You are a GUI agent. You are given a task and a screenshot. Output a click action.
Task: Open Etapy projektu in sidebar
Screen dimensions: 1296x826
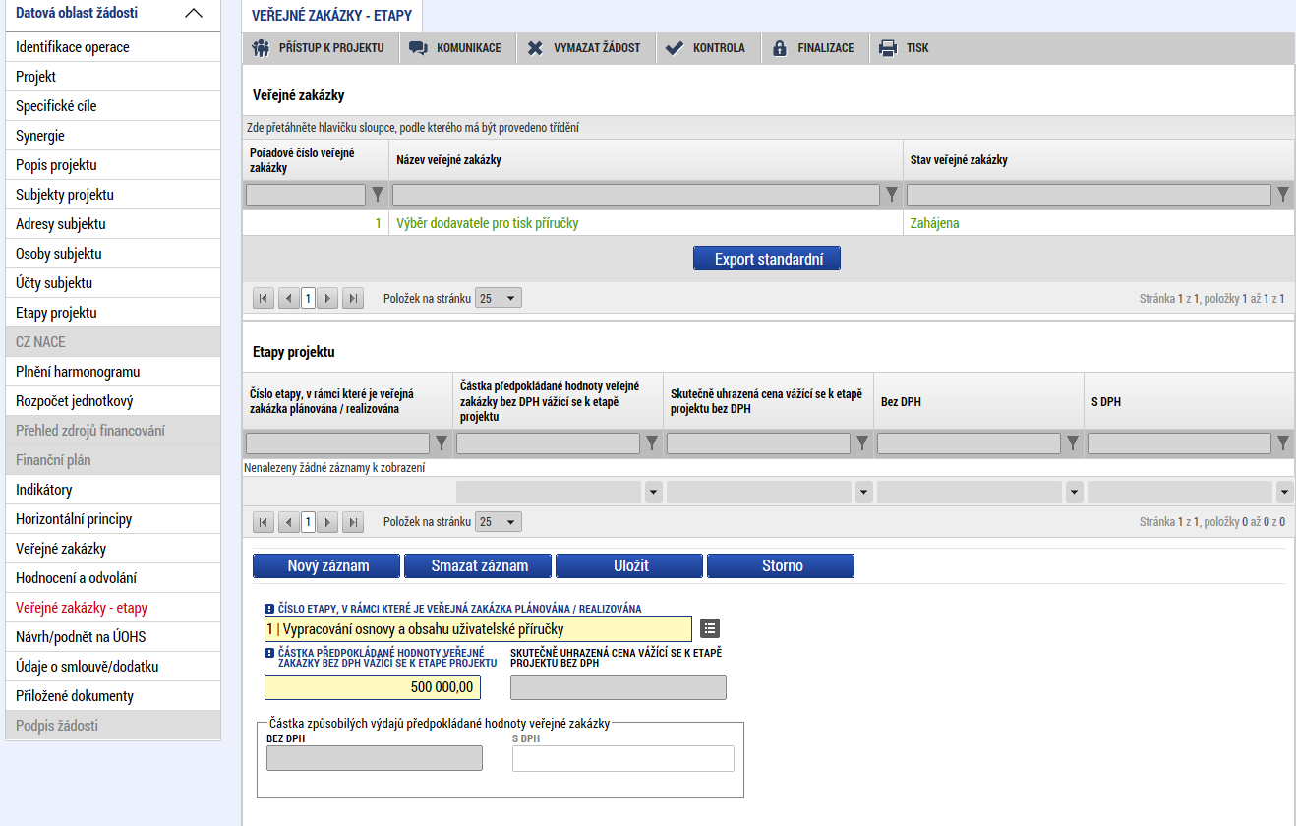pyautogui.click(x=113, y=313)
